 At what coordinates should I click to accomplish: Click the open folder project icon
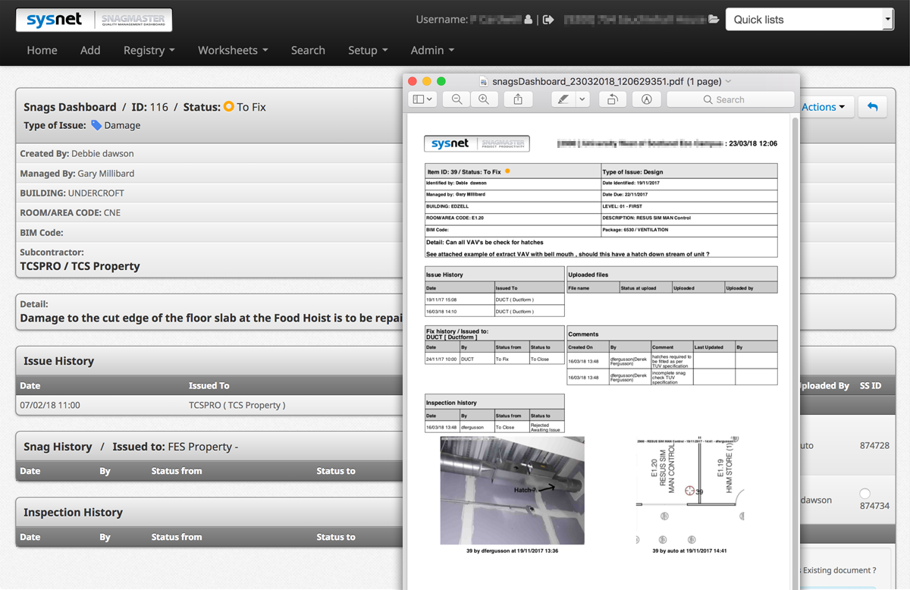click(x=713, y=20)
